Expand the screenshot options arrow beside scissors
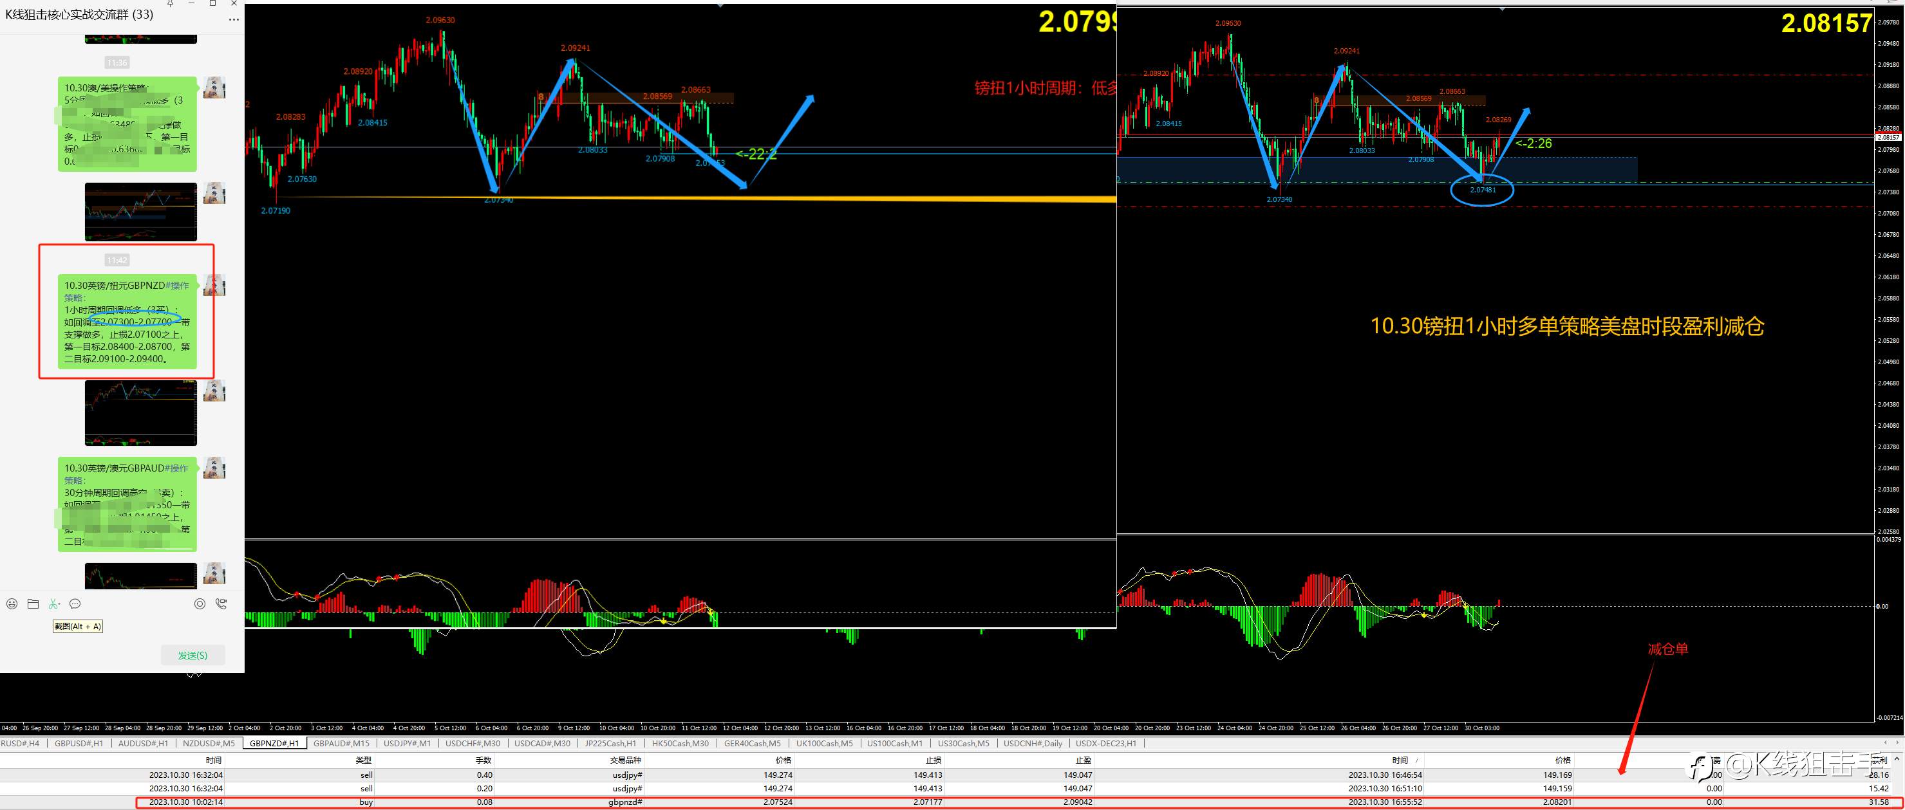The image size is (1905, 810). tap(60, 606)
